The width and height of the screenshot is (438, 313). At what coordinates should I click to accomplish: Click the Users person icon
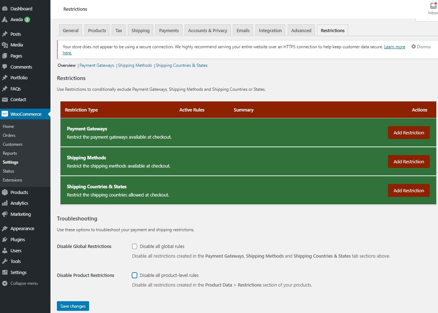click(5, 250)
